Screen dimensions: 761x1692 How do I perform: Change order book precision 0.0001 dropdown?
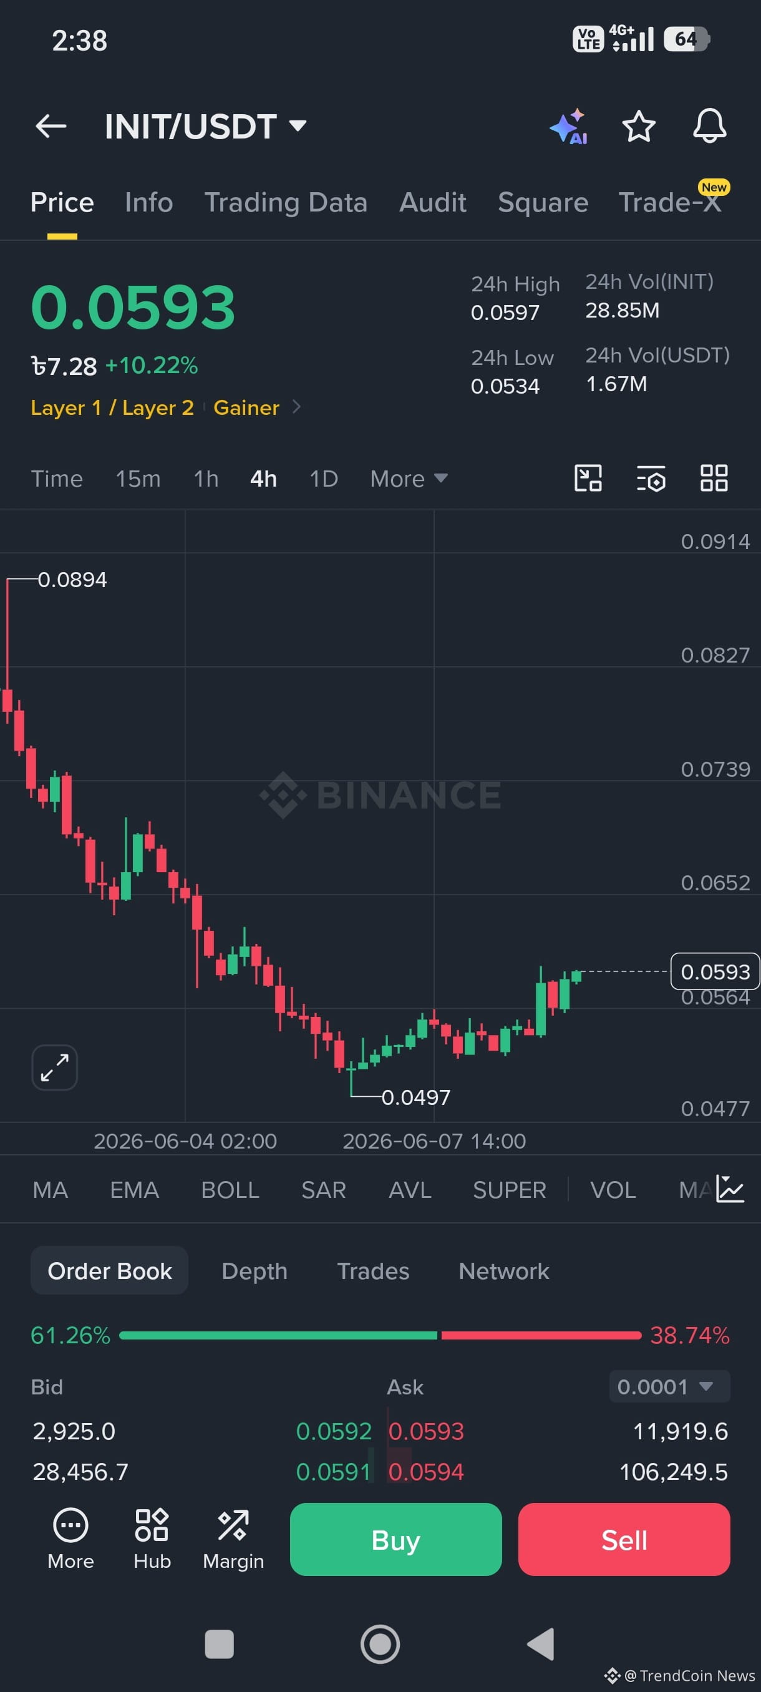[x=669, y=1386]
